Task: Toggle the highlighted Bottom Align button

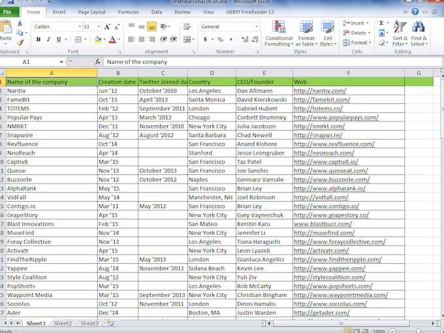Action: 151,27
